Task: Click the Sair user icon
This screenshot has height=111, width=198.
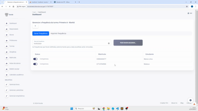Action: click(188, 13)
